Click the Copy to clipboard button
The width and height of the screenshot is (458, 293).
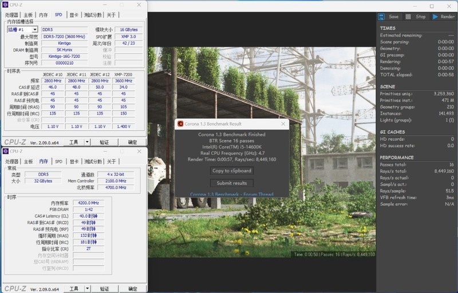click(231, 171)
